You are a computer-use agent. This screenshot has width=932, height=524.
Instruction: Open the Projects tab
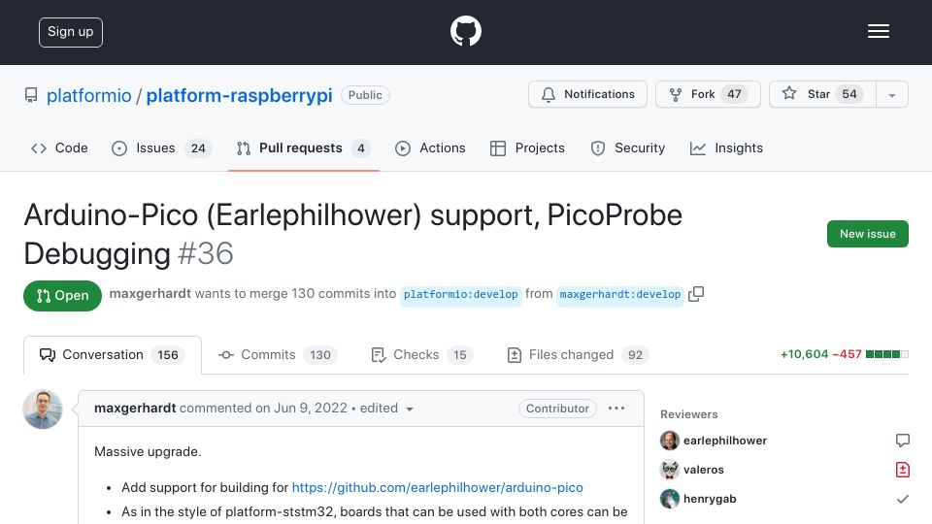[527, 147]
